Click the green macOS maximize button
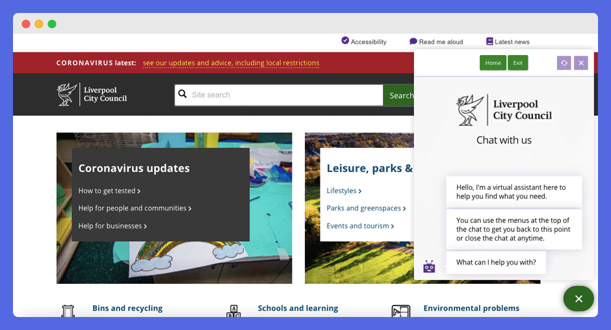The width and height of the screenshot is (611, 330). tap(52, 24)
